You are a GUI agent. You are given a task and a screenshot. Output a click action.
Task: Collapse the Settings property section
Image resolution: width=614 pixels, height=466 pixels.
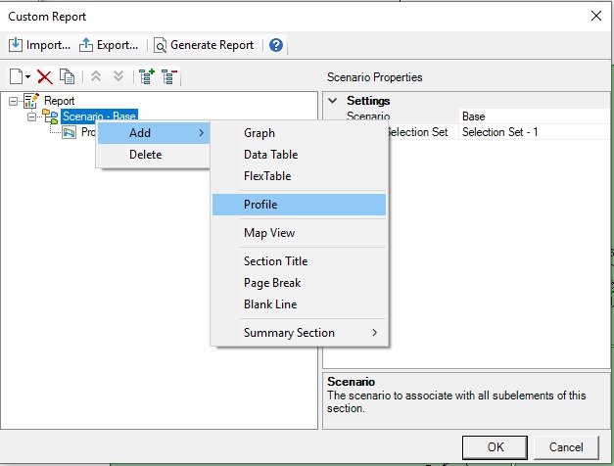point(333,101)
